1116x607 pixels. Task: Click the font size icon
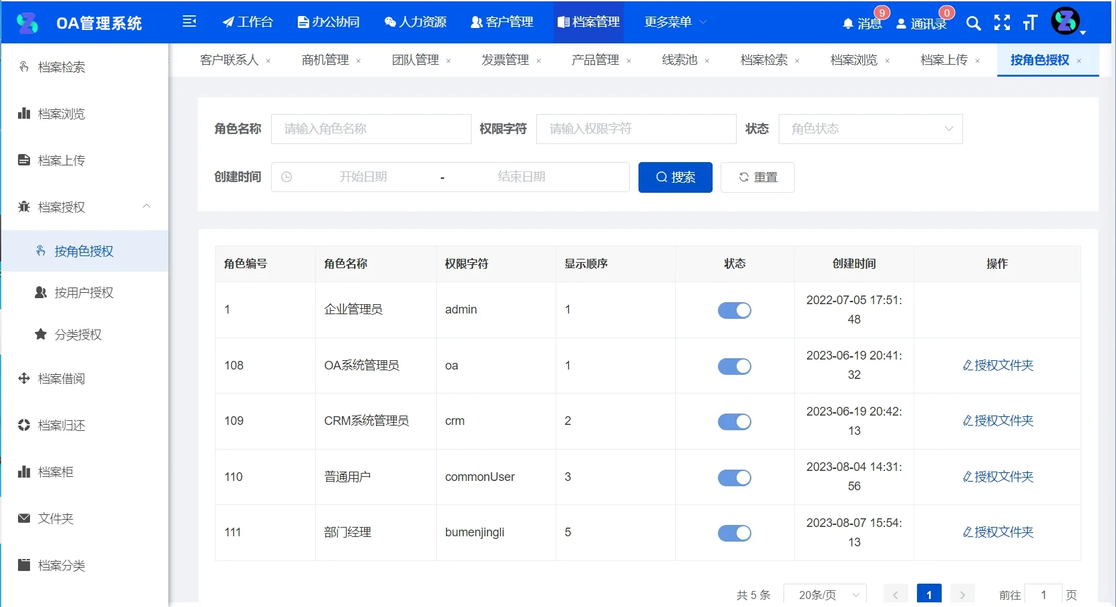coord(1029,23)
